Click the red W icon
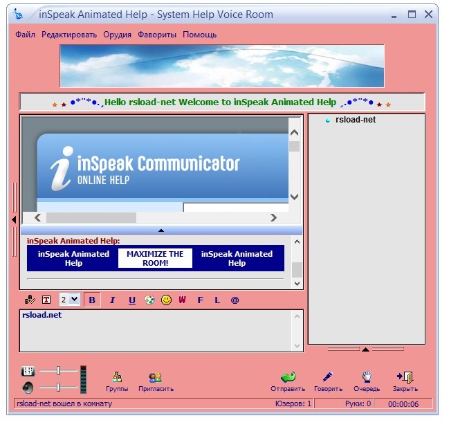 click(183, 300)
